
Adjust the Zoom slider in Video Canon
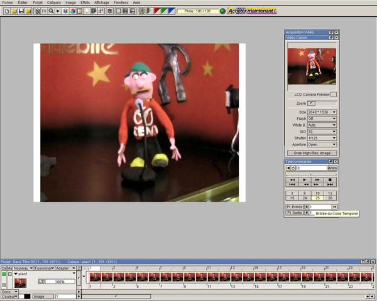click(x=322, y=103)
